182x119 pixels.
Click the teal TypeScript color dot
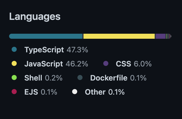pos(14,49)
